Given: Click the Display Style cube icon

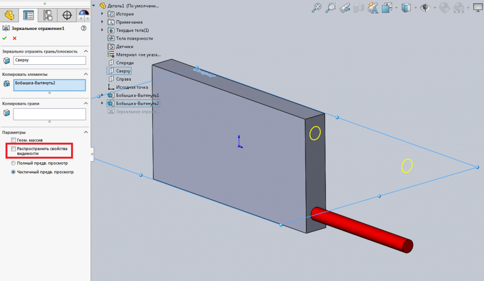Looking at the screenshot, I should pyautogui.click(x=407, y=8).
